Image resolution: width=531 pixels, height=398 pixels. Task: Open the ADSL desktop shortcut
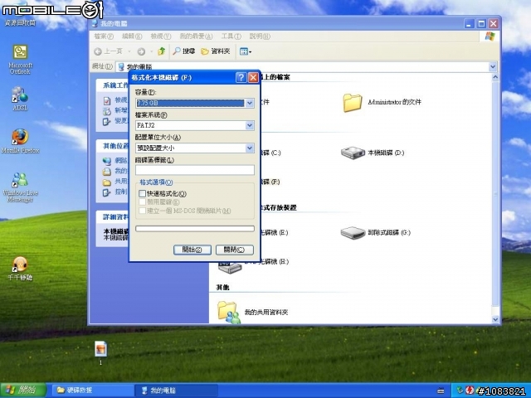(20, 99)
